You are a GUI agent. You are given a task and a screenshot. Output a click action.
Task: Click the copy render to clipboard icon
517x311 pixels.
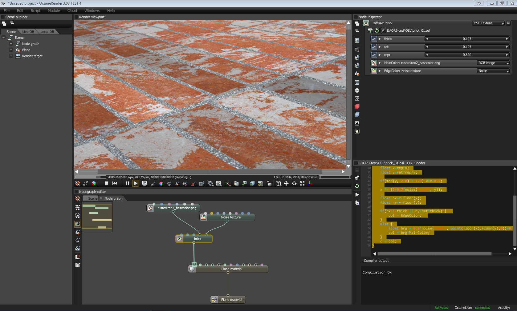(x=236, y=184)
